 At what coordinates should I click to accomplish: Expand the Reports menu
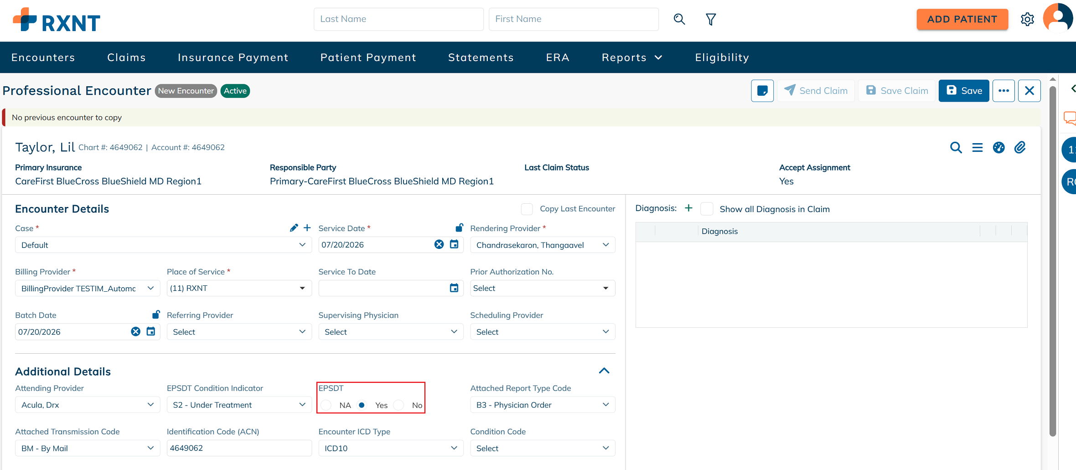click(632, 57)
